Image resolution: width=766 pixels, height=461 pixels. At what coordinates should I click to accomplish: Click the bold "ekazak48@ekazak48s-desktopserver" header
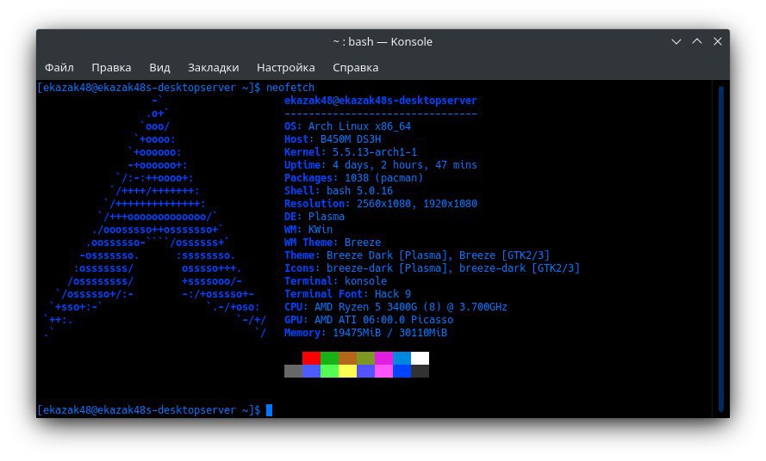(381, 101)
